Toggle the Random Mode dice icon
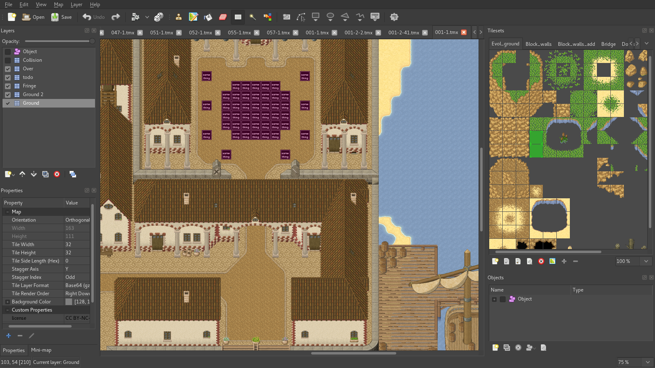 pyautogui.click(x=159, y=17)
